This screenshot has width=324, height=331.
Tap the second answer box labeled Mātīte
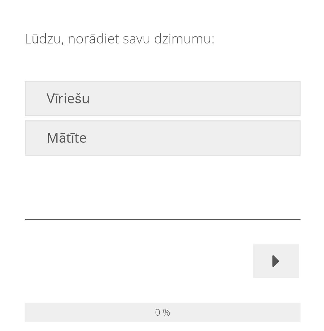[x=162, y=138]
